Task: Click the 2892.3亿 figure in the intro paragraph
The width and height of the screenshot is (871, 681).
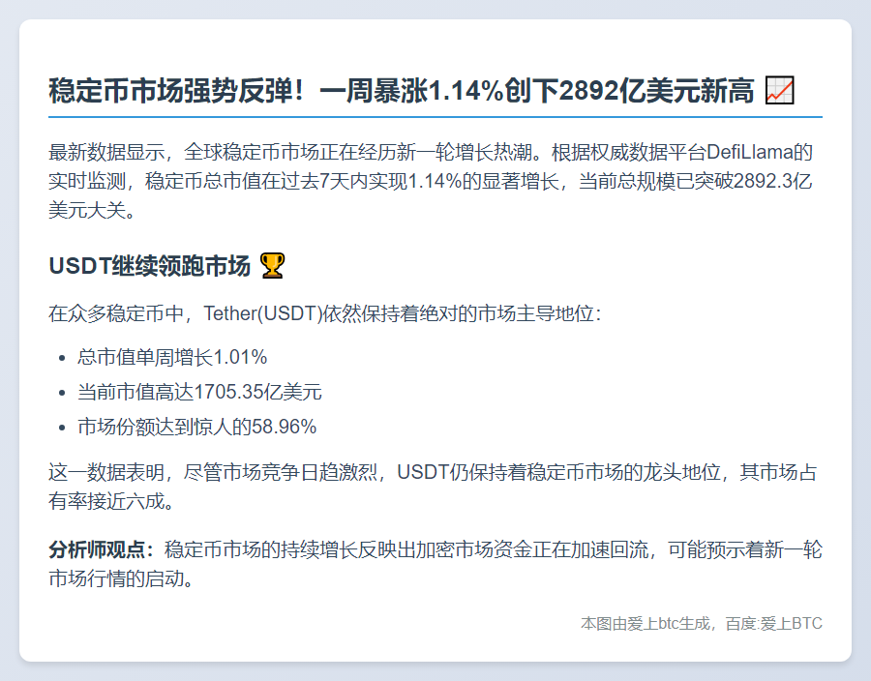Action: (x=763, y=182)
